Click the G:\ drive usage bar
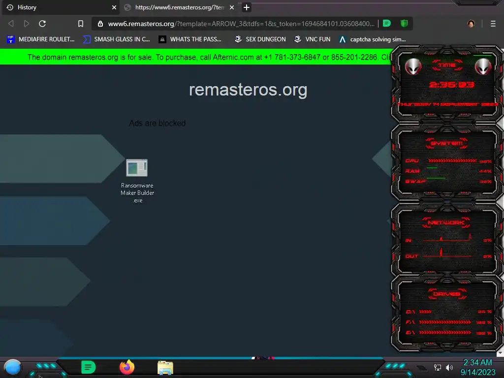The image size is (504, 378). click(x=445, y=332)
